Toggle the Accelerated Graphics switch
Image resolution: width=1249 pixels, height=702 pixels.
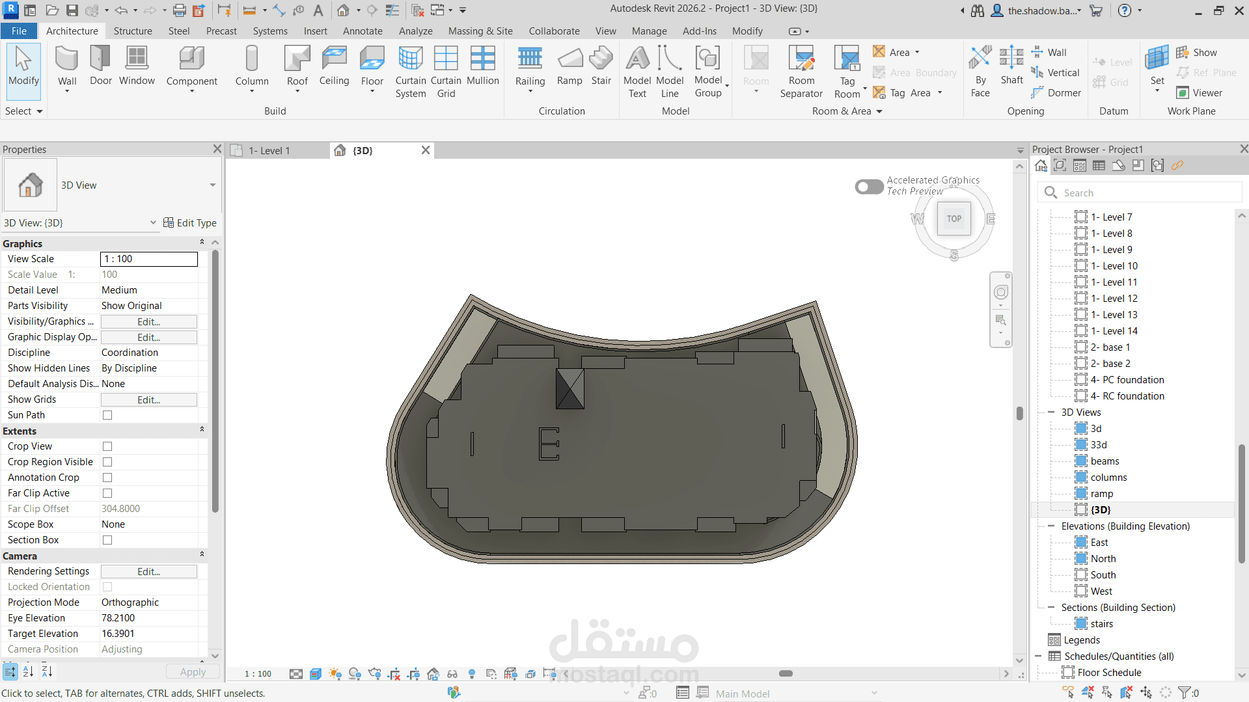[869, 187]
